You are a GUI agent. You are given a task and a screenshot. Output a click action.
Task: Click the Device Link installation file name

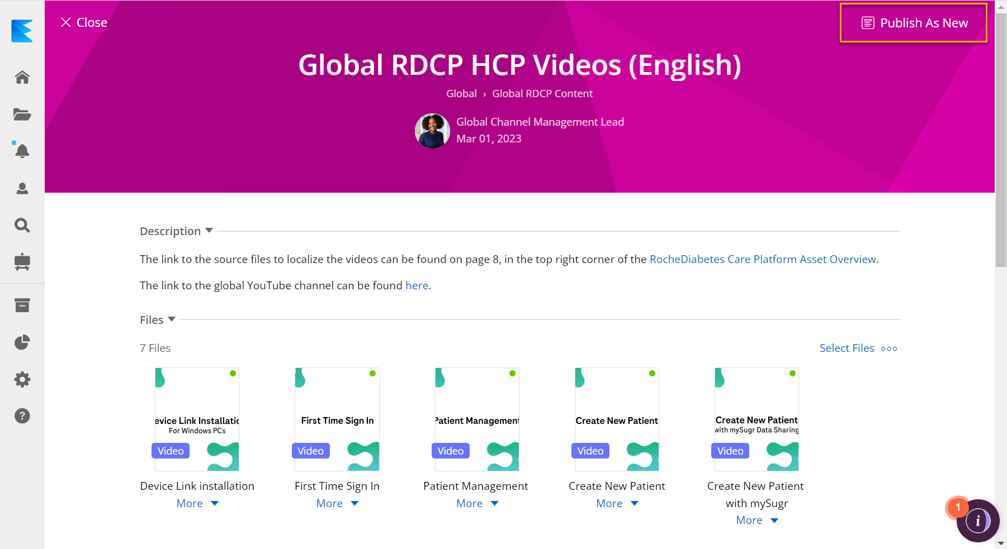(x=197, y=486)
